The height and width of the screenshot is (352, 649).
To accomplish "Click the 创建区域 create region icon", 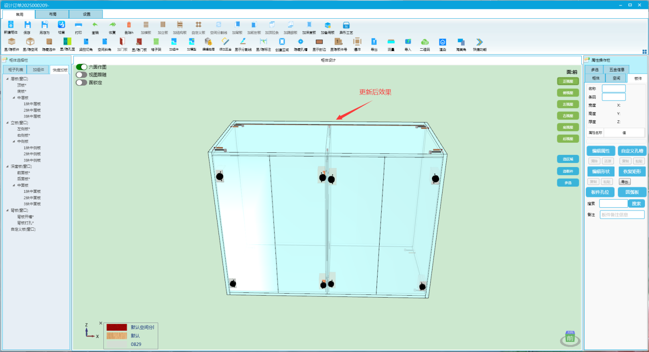I will point(282,42).
